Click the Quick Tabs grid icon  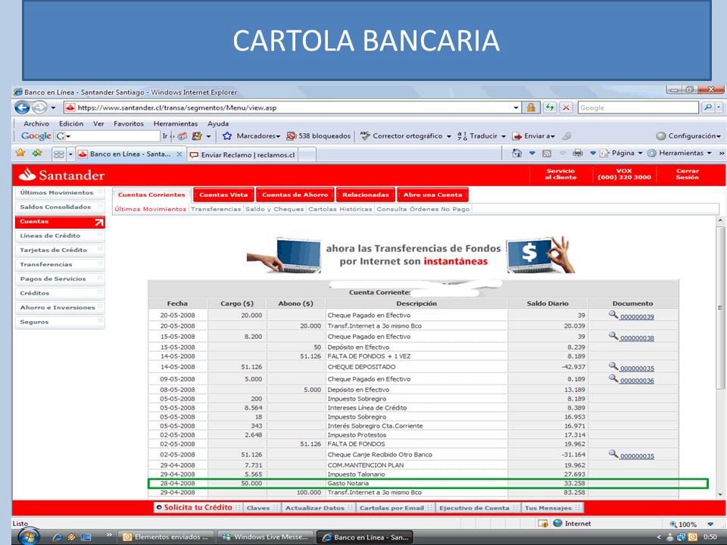pyautogui.click(x=58, y=154)
